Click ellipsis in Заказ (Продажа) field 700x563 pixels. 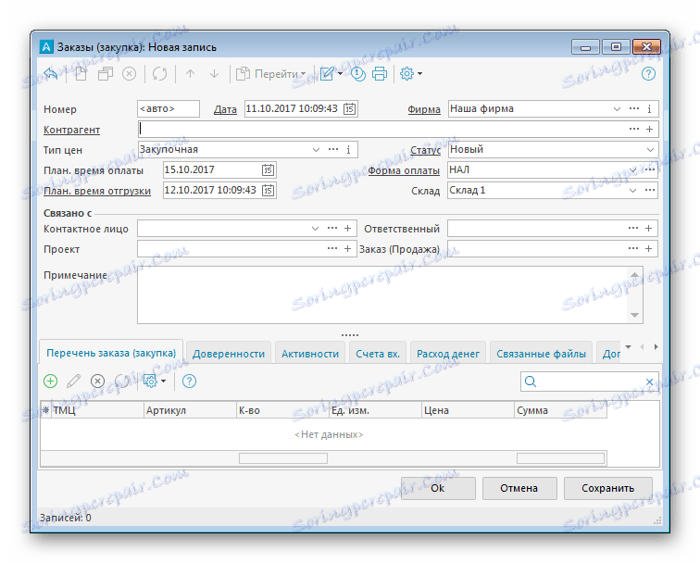pyautogui.click(x=633, y=249)
